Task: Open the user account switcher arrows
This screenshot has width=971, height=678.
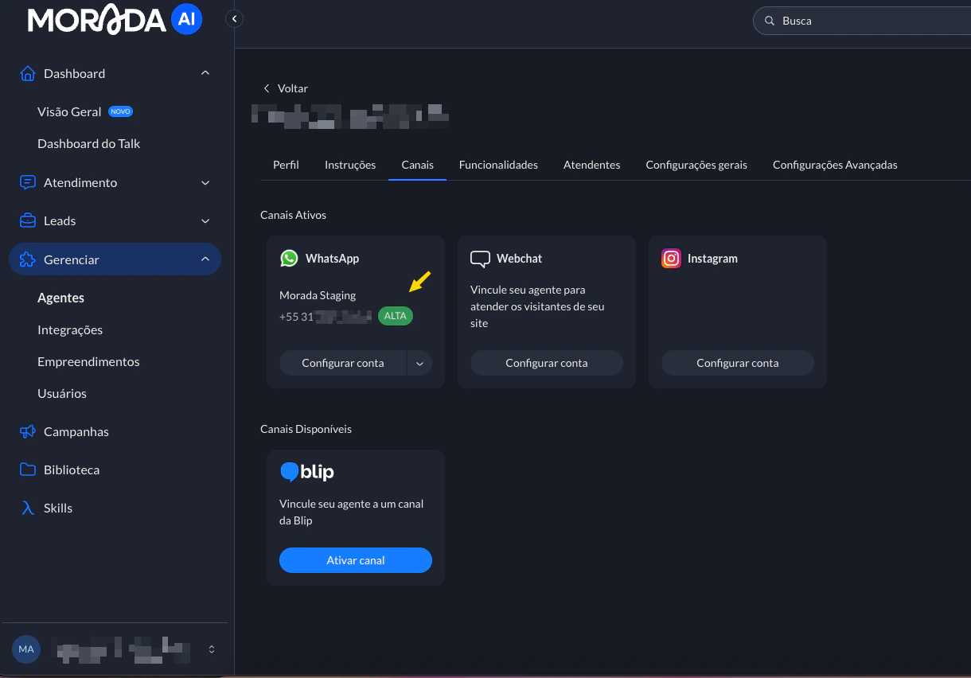Action: tap(212, 649)
